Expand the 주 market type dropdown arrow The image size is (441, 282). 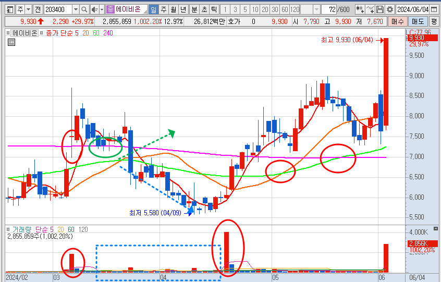pyautogui.click(x=28, y=9)
